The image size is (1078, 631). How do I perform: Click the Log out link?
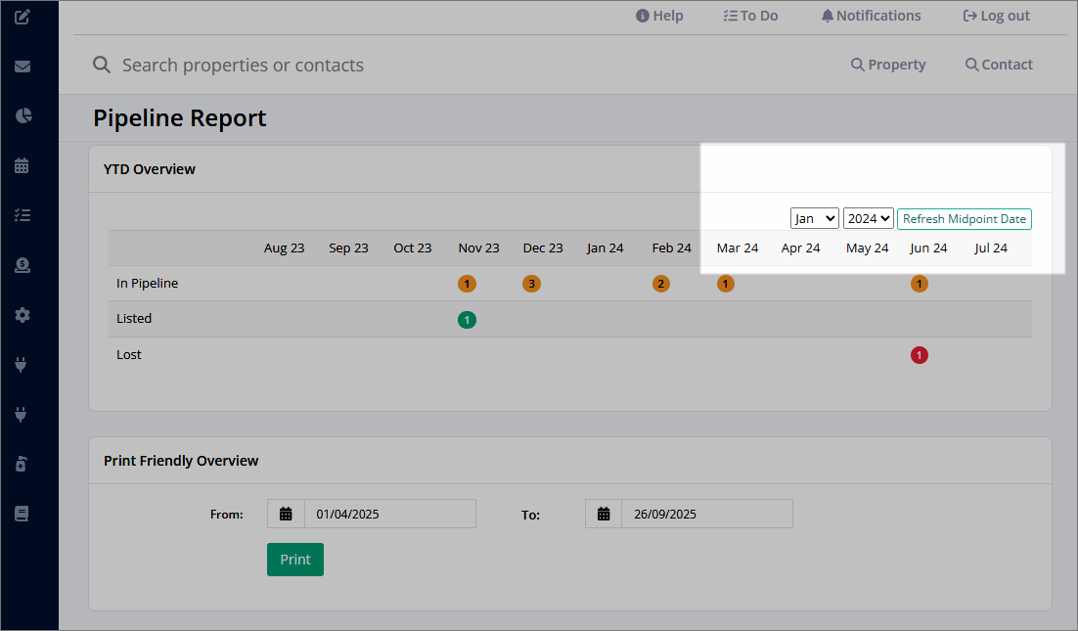[996, 16]
